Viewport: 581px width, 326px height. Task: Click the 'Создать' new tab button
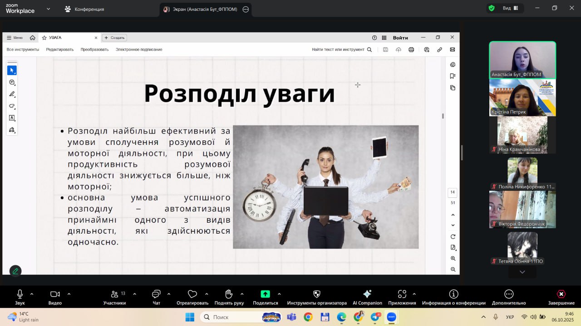pyautogui.click(x=114, y=38)
